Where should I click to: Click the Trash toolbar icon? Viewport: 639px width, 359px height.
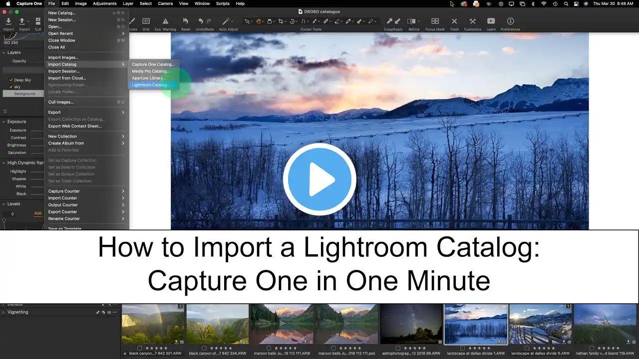454,21
